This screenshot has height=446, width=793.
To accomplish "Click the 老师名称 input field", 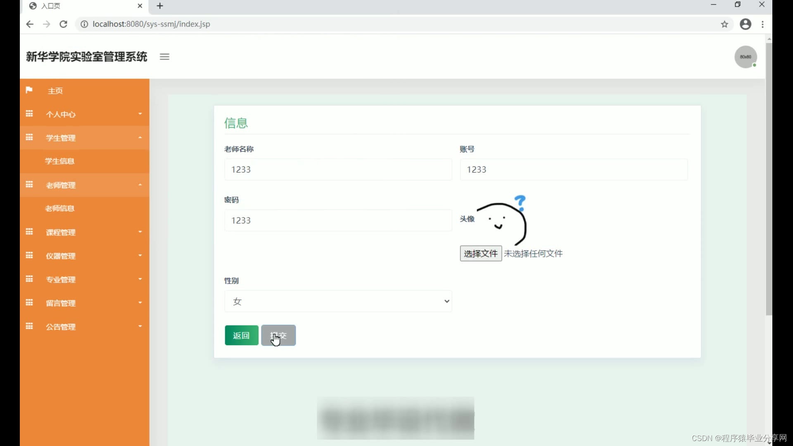I will (338, 170).
